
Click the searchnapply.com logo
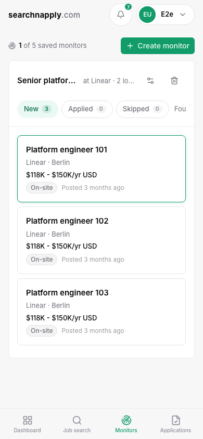pos(44,15)
